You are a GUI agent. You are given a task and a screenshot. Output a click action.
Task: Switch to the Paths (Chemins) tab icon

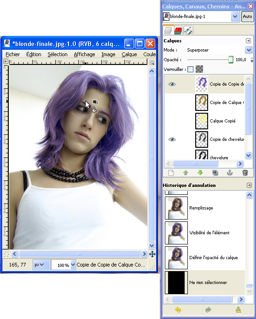[188, 31]
